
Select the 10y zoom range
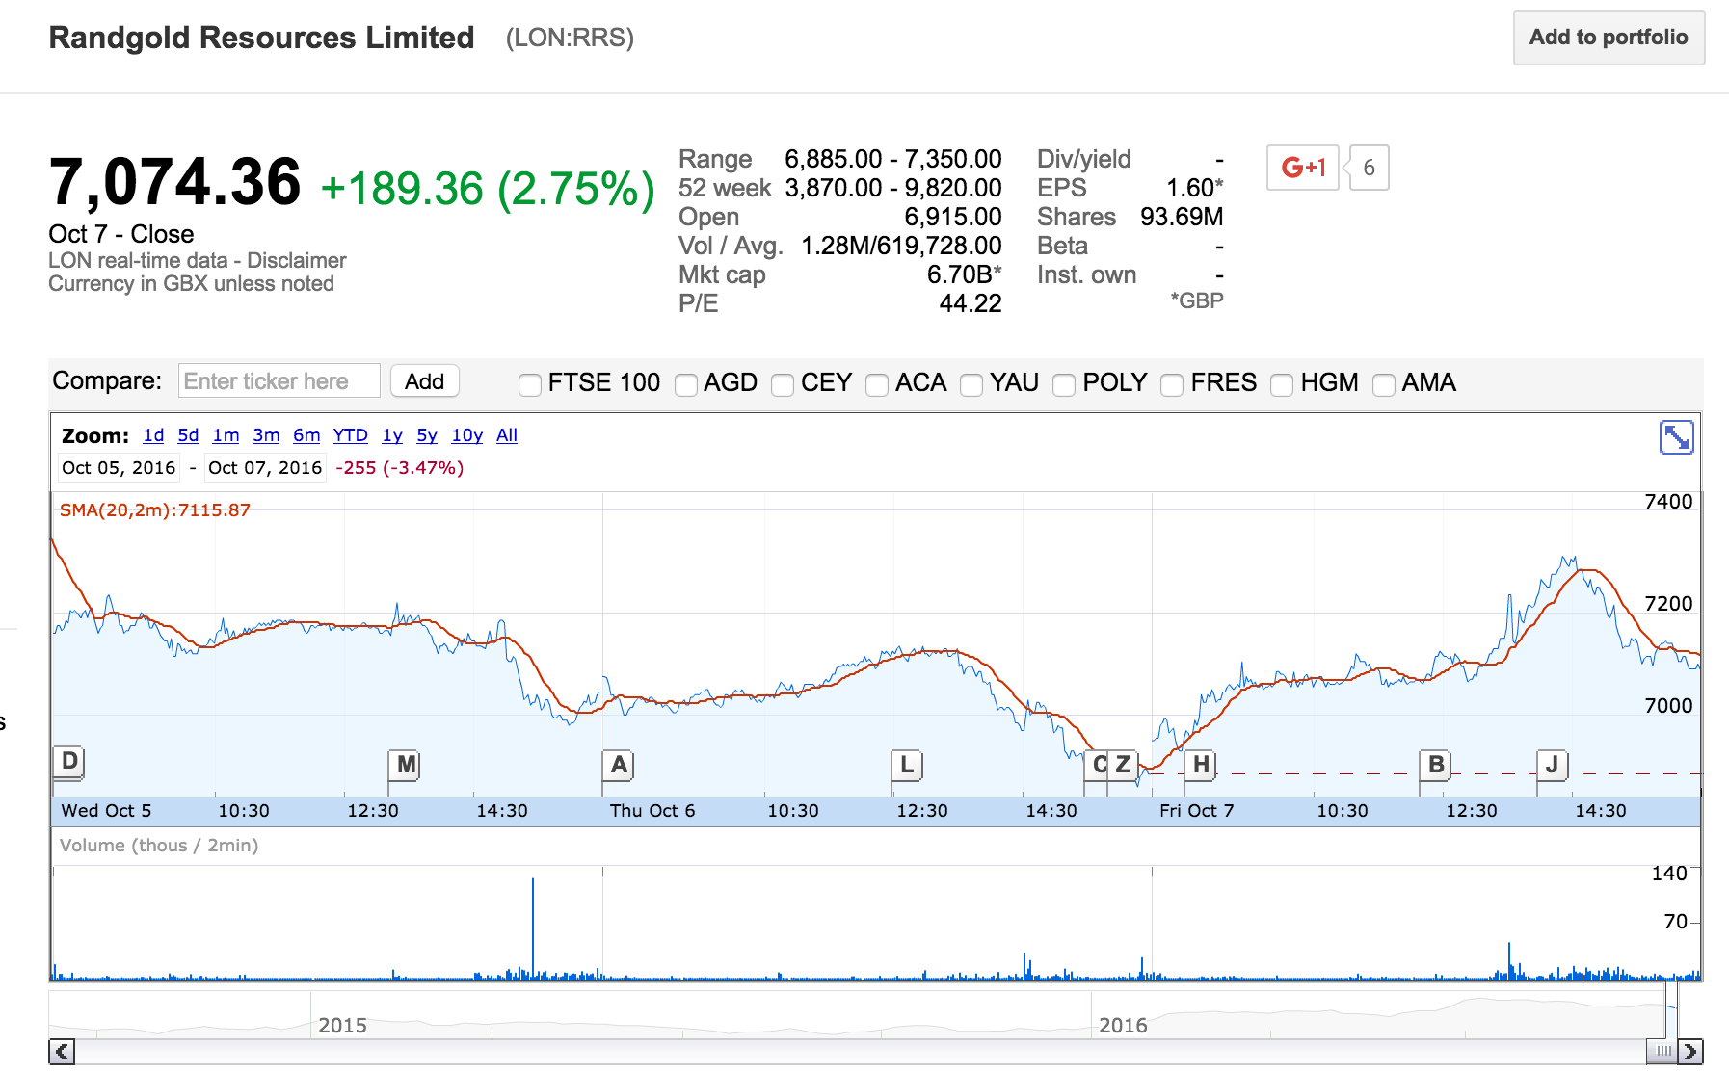click(x=466, y=435)
